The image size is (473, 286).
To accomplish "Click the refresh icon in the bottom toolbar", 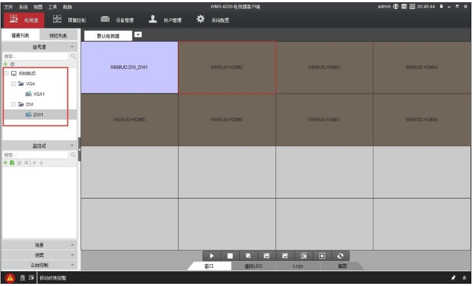I will point(341,255).
